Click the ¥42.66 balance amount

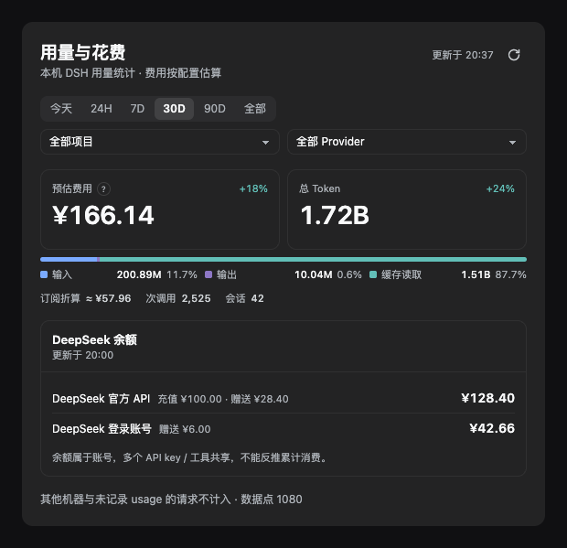[x=492, y=428]
